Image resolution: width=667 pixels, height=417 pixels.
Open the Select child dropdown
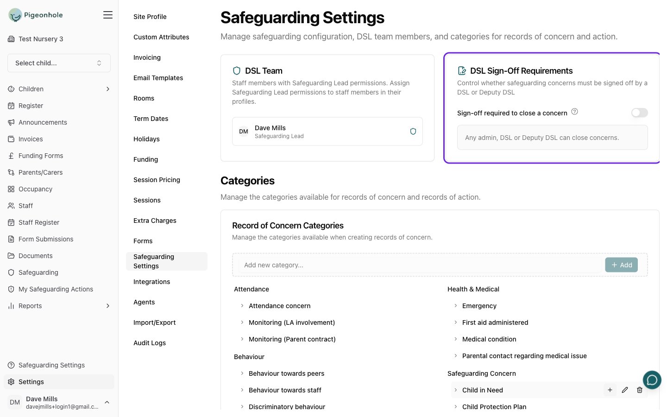[59, 63]
